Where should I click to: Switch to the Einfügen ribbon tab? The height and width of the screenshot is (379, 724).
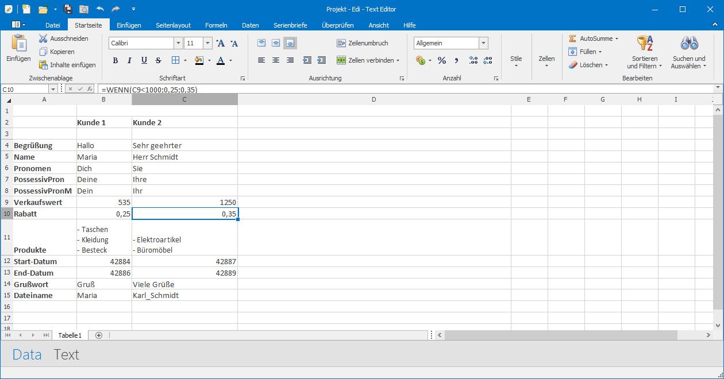129,25
